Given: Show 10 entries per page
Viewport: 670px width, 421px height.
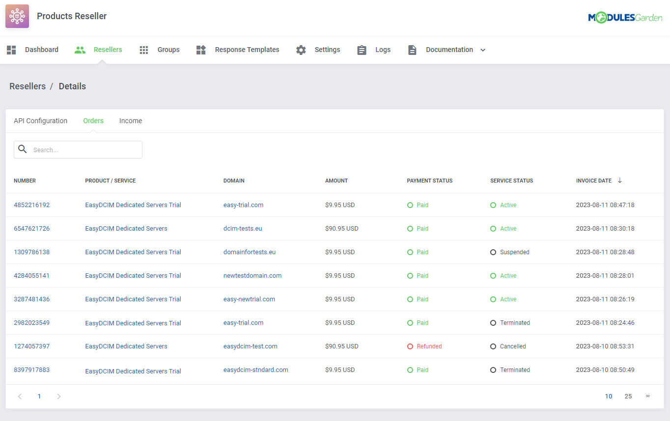Looking at the screenshot, I should click(609, 396).
